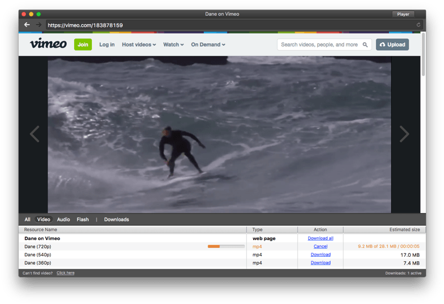Select the Video filter tab
The height and width of the screenshot is (304, 444).
[44, 220]
